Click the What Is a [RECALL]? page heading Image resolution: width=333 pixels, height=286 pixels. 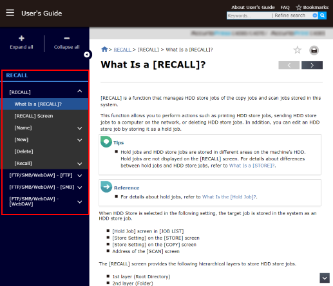[153, 64]
